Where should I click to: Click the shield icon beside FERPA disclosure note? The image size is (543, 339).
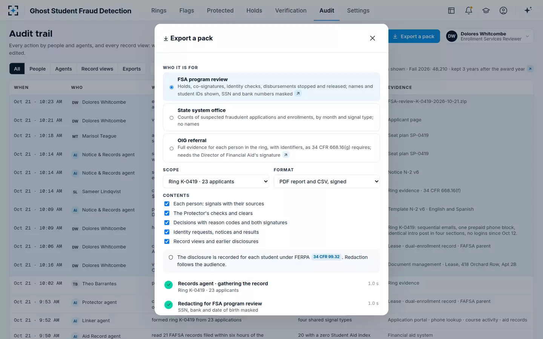coord(171,258)
